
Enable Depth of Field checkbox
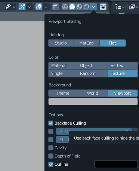point(51,156)
